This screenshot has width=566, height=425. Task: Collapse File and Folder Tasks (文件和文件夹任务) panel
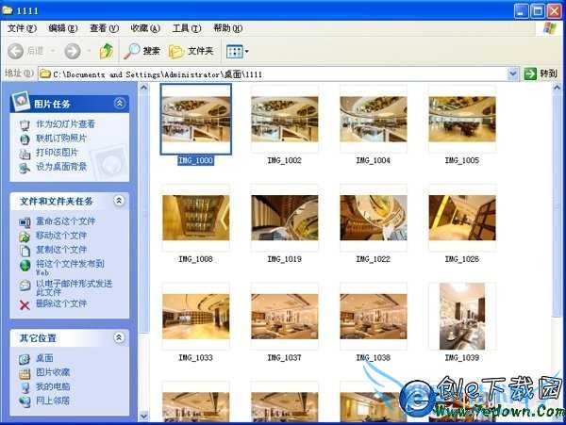(119, 201)
